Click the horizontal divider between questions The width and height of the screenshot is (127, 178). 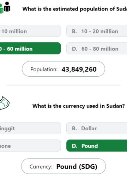pyautogui.click(x=64, y=85)
